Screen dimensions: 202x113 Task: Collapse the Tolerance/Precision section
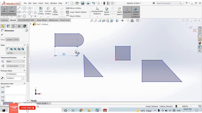24,57
